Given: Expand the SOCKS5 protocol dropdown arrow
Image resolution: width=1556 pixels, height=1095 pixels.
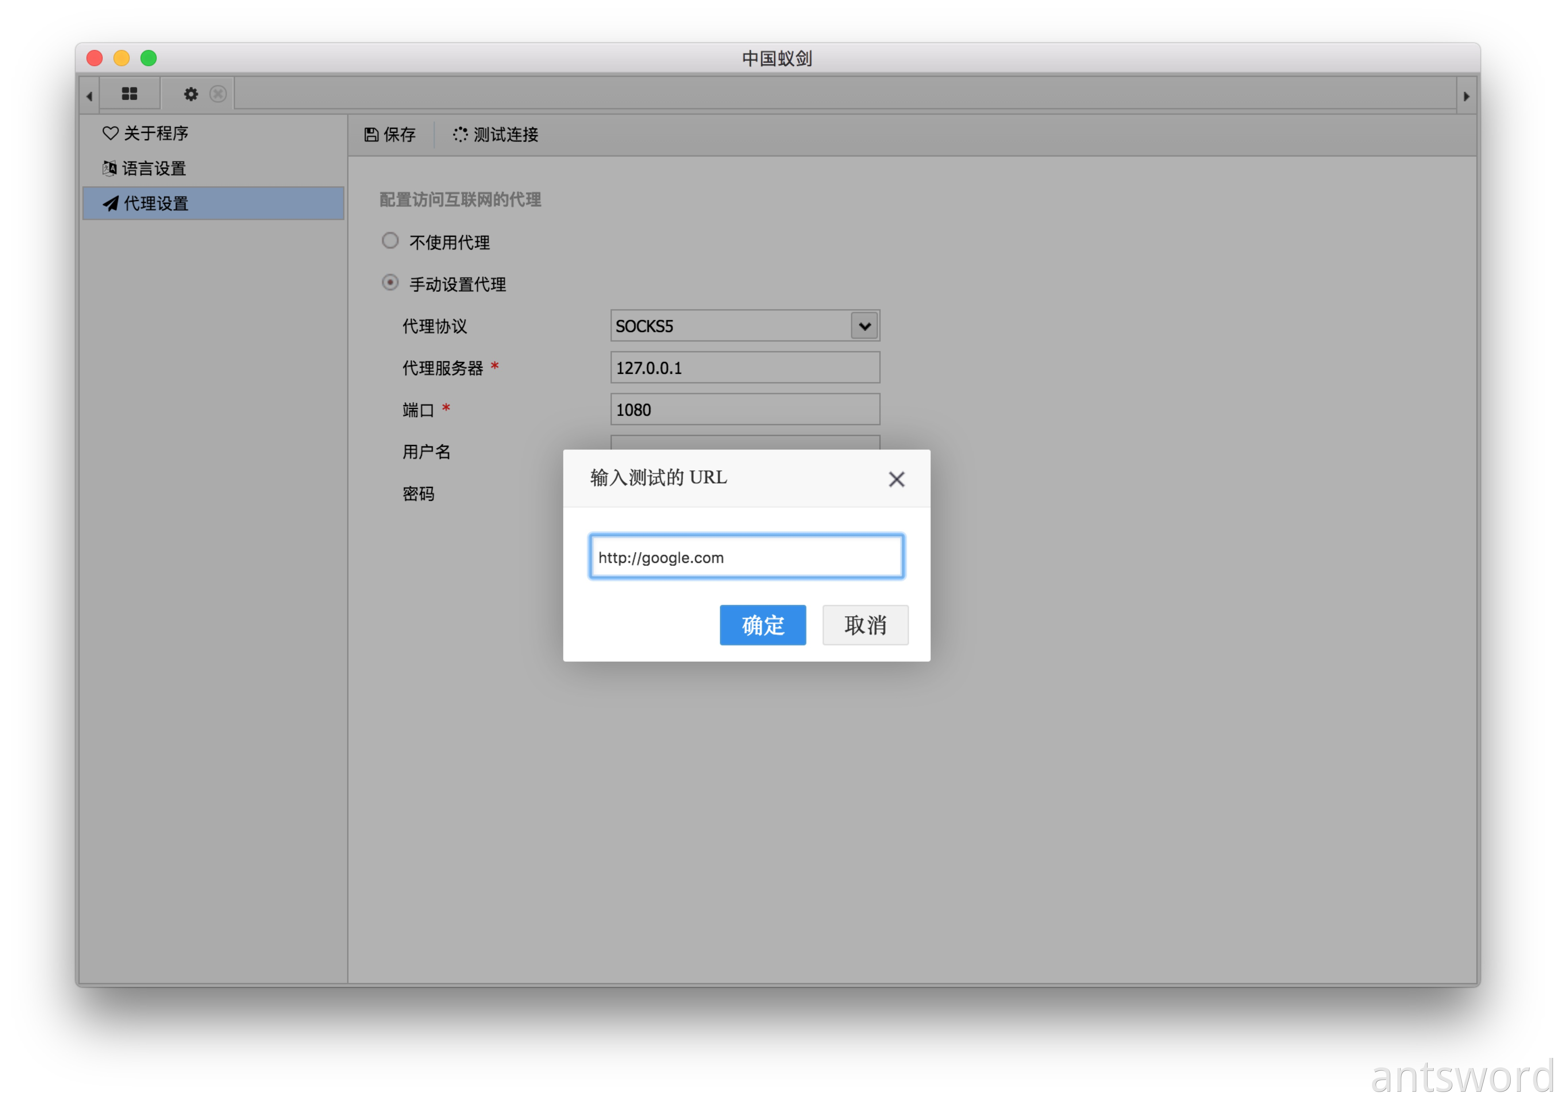Looking at the screenshot, I should (x=865, y=326).
